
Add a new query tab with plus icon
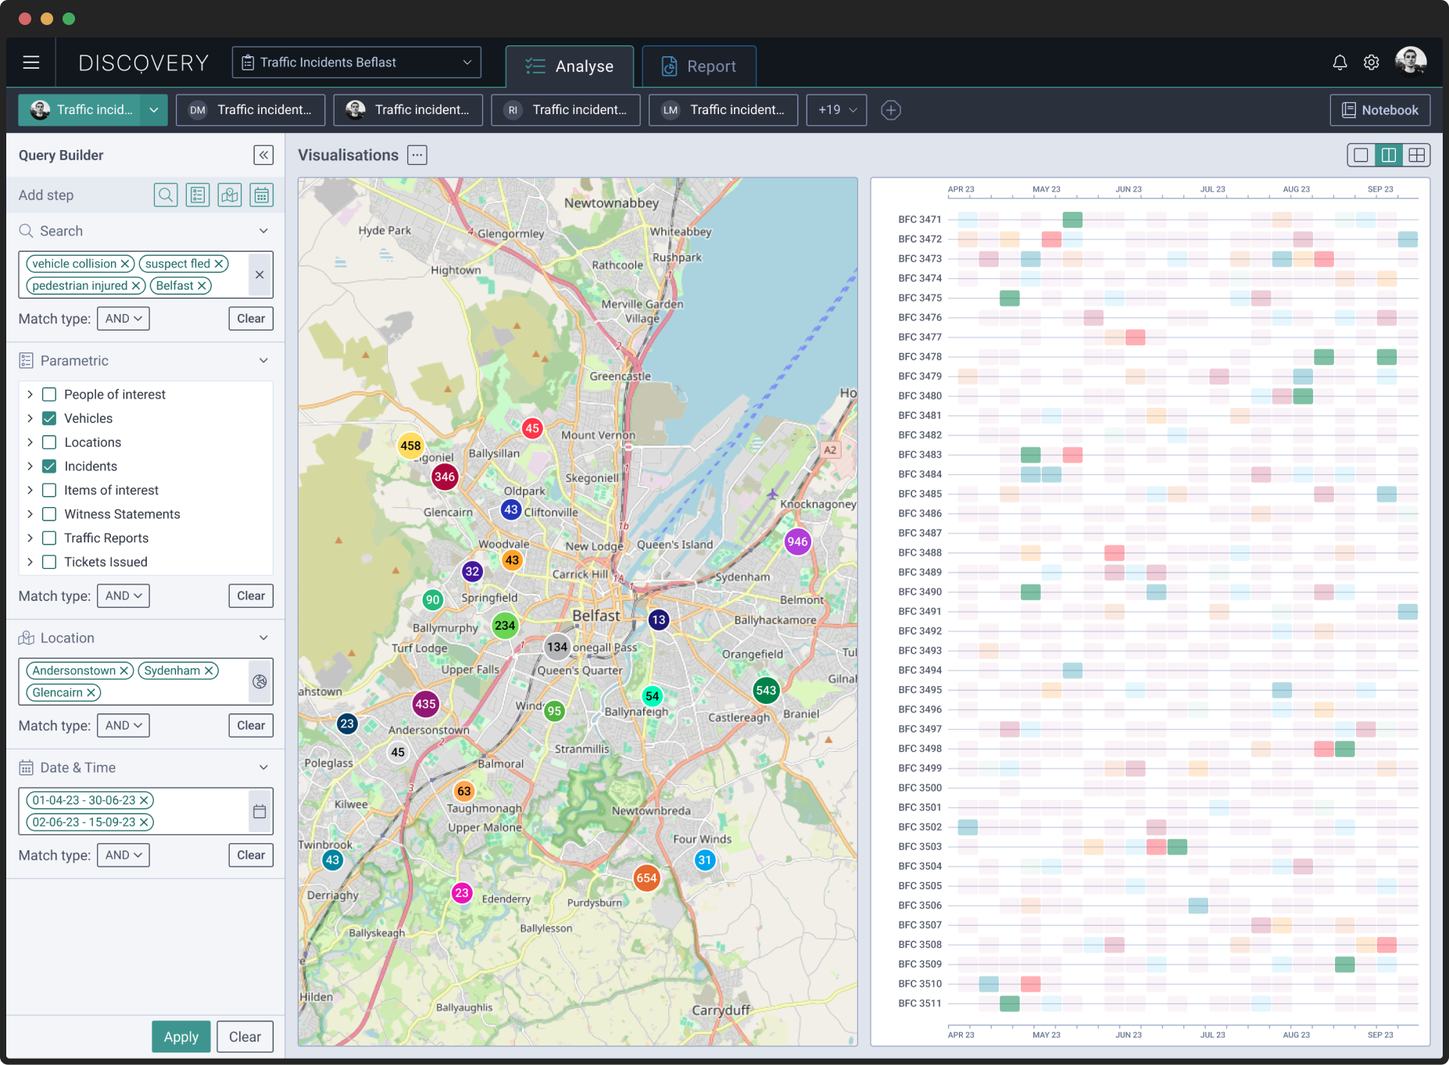pyautogui.click(x=891, y=110)
